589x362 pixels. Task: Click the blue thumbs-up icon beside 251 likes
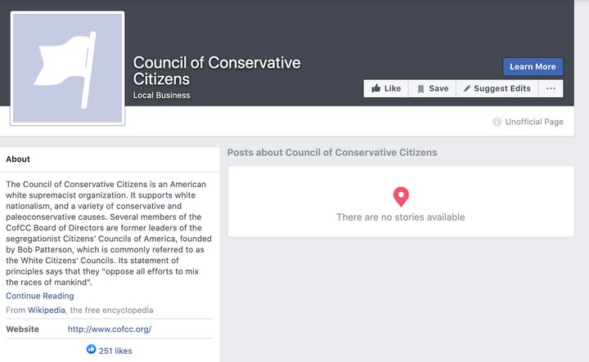point(92,349)
